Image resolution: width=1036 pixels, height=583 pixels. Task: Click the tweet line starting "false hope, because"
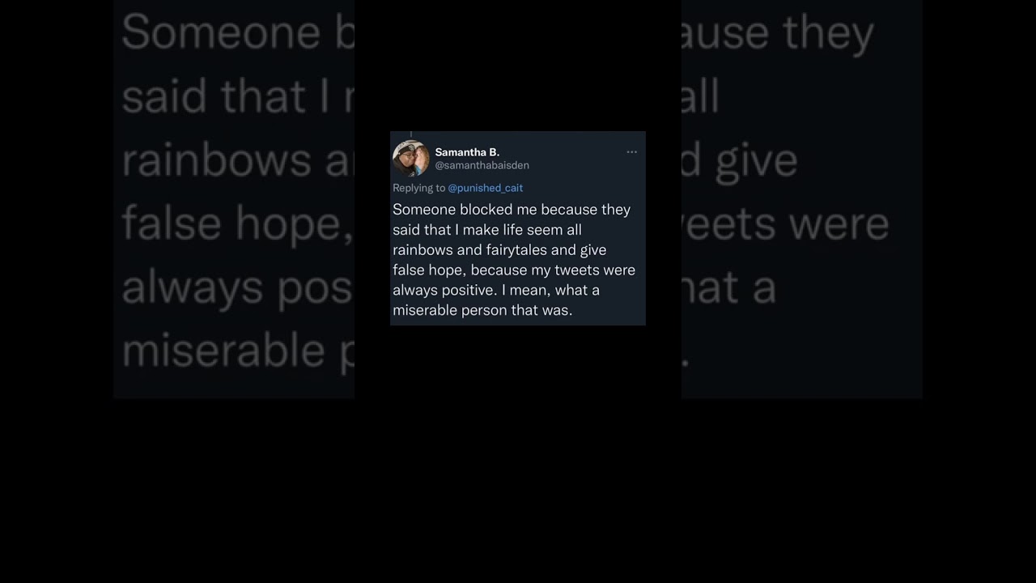pos(514,270)
